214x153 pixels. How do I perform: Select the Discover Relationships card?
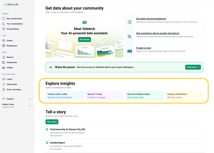click(x=144, y=96)
